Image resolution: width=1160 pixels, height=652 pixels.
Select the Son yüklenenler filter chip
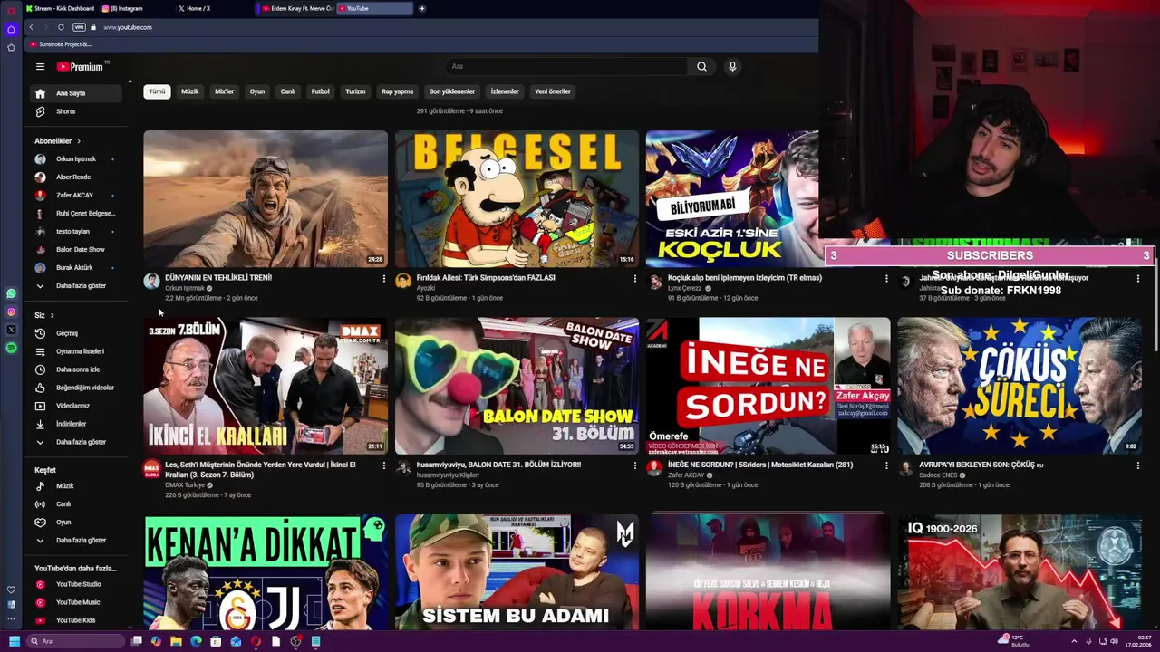click(452, 91)
